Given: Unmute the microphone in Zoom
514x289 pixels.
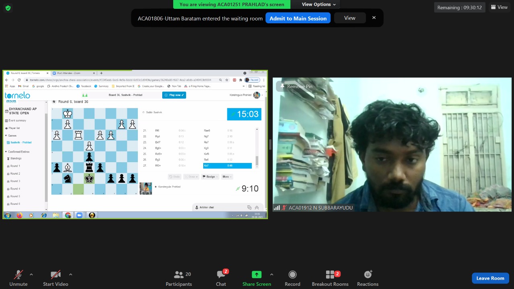Looking at the screenshot, I should [x=18, y=278].
